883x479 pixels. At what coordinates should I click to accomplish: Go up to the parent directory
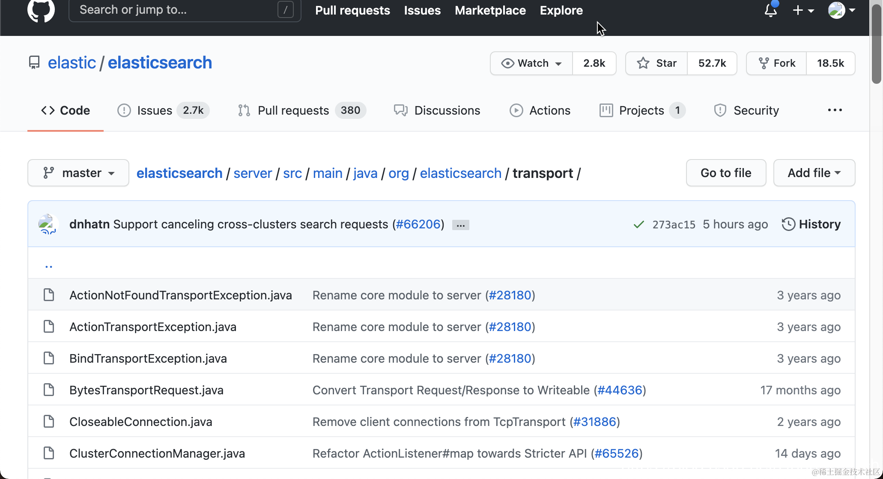(x=48, y=266)
